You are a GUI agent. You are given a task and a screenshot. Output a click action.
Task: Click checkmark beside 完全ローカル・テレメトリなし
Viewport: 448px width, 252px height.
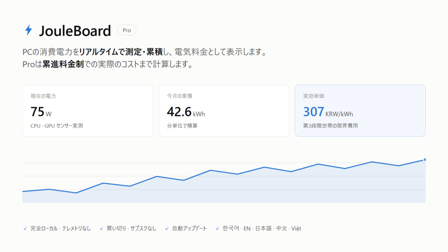[25, 228]
